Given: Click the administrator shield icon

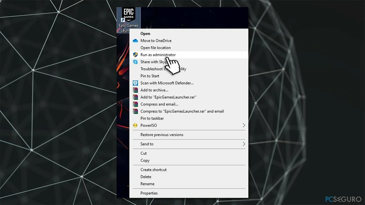Looking at the screenshot, I should click(x=135, y=55).
